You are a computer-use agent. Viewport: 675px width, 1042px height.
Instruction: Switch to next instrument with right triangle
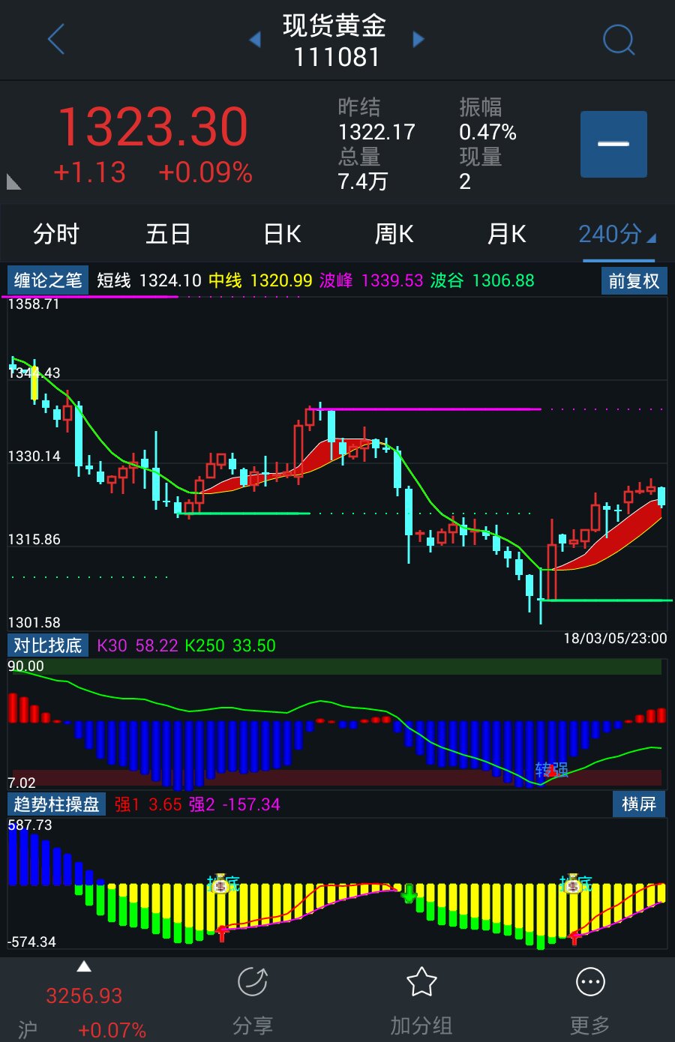[x=418, y=39]
